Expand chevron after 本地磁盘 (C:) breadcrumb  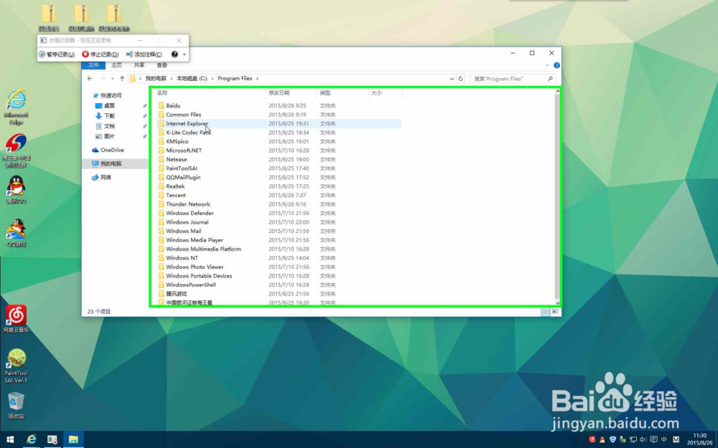[212, 79]
